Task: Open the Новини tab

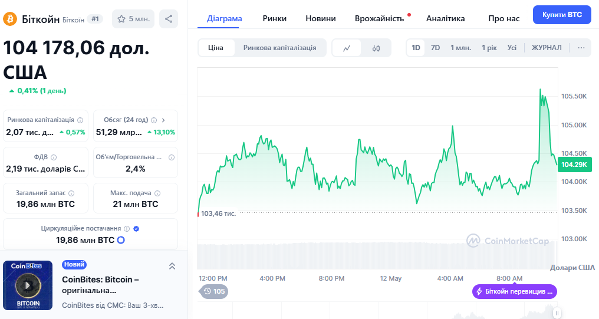Action: tap(321, 18)
